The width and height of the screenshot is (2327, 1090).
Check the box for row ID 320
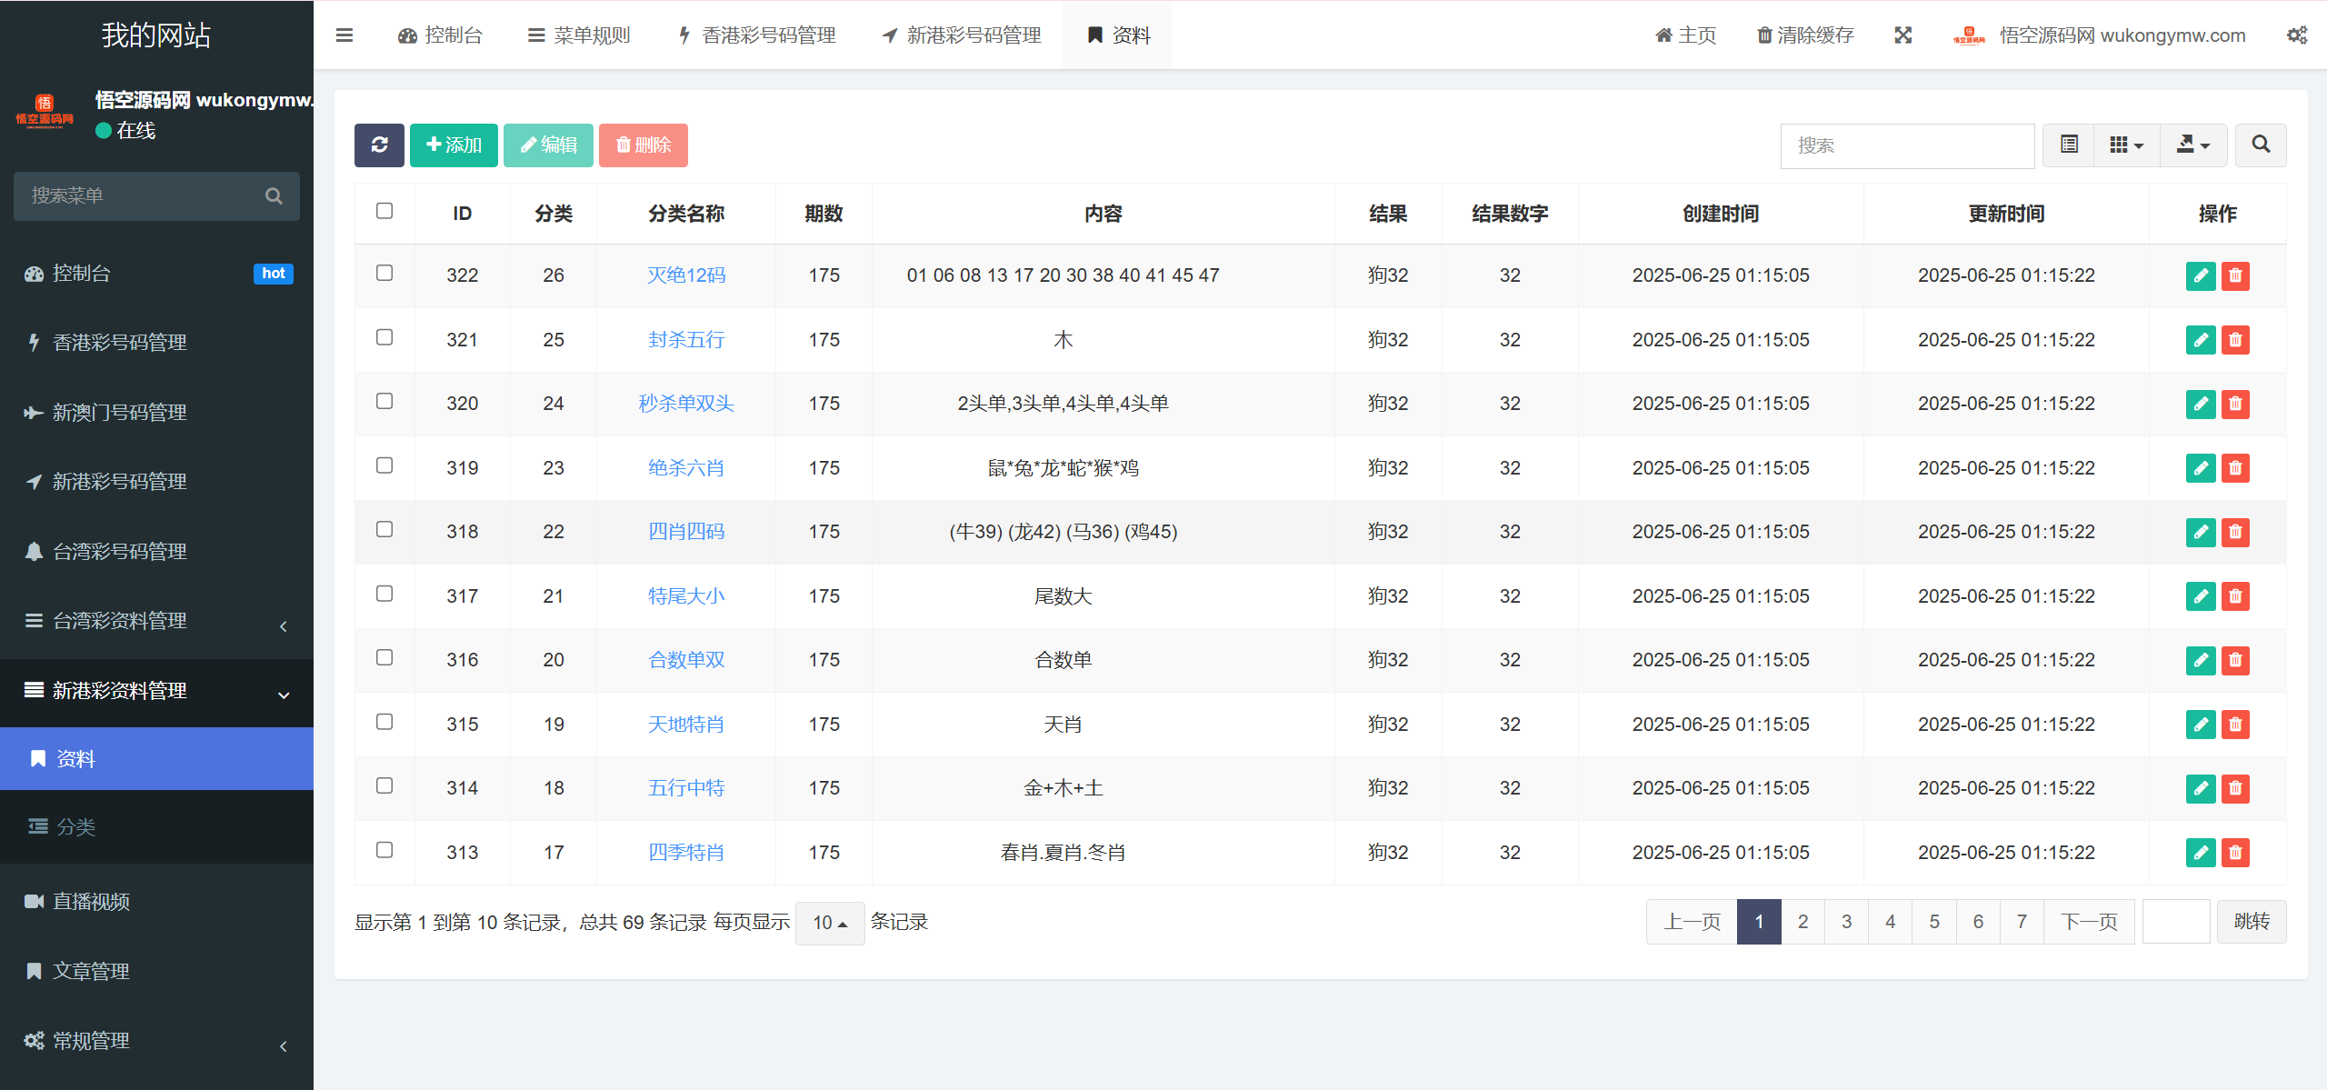click(385, 401)
